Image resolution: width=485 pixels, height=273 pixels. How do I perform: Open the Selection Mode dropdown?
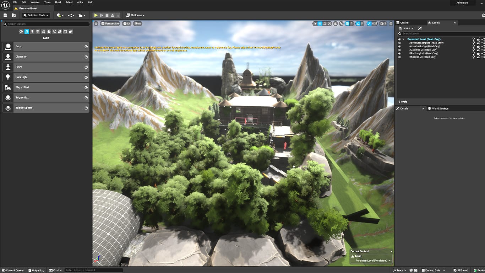point(36,15)
